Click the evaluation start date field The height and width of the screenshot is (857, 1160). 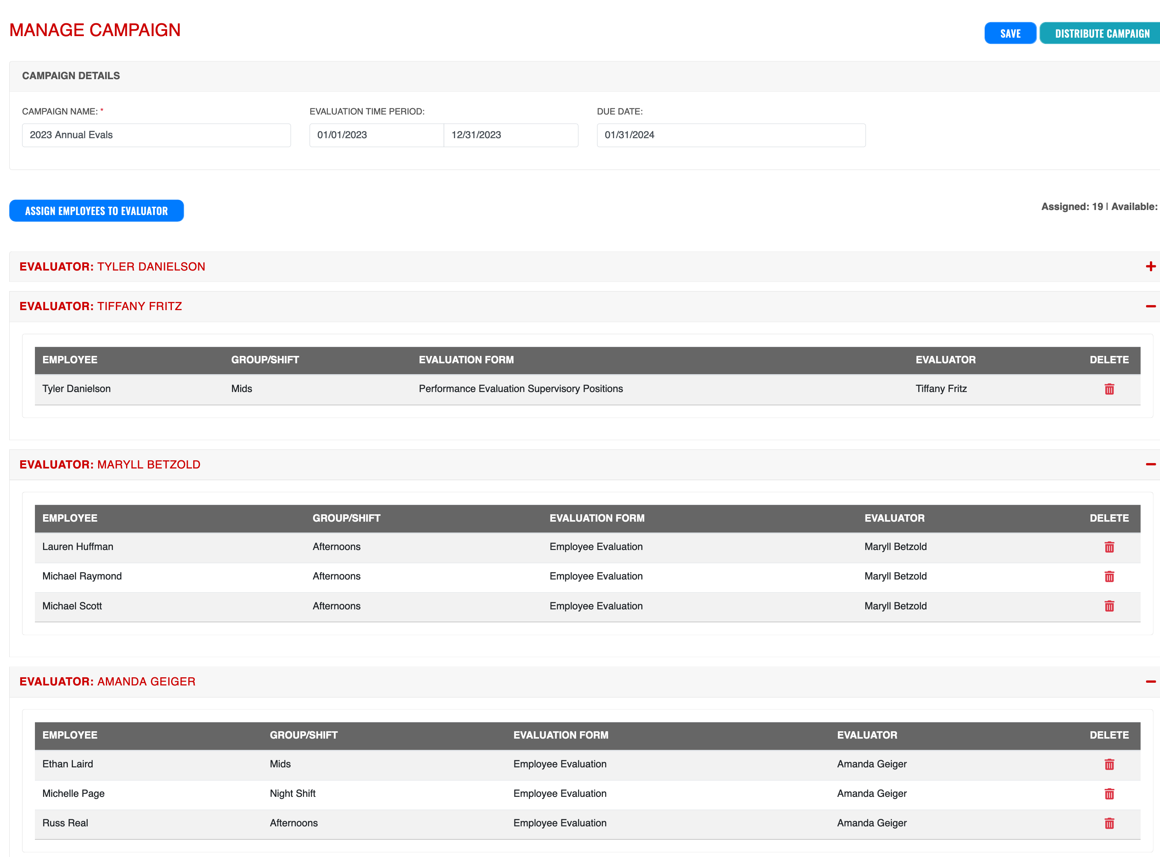pos(376,135)
